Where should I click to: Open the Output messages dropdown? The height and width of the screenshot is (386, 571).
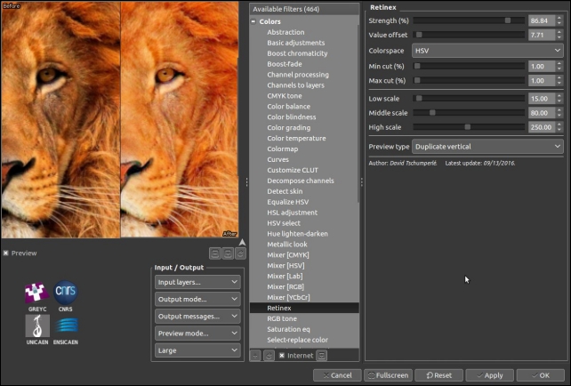(x=197, y=317)
